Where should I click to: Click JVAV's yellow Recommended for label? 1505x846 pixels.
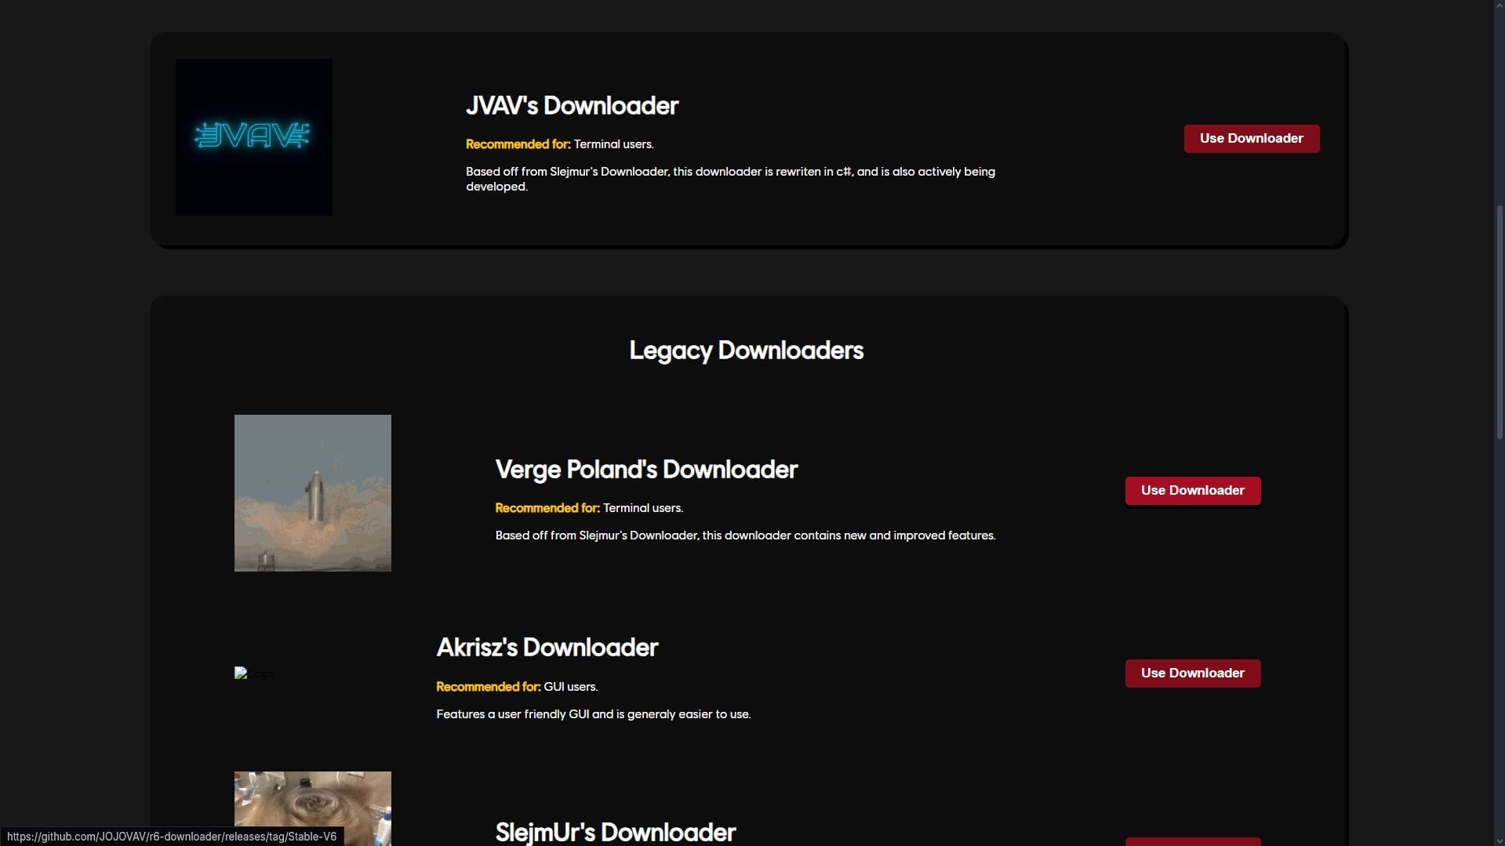tap(518, 144)
